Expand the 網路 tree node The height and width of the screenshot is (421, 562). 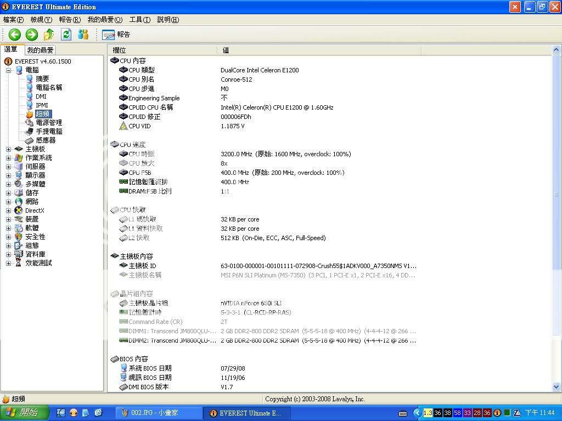click(9, 202)
